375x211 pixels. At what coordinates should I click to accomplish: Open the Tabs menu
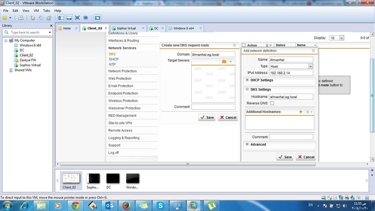tap(47, 11)
